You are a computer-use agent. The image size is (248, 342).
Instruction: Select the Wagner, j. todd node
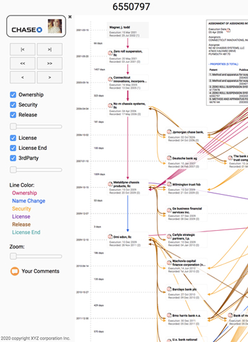pos(128,30)
